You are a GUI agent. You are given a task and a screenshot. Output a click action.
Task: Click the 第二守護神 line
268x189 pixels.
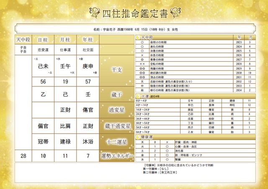[x=160, y=172]
